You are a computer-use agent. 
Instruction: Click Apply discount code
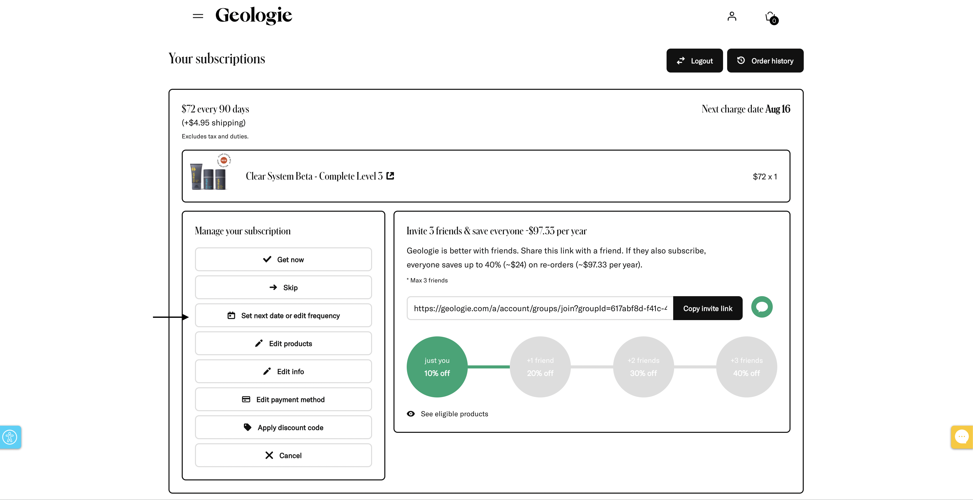[x=283, y=427]
